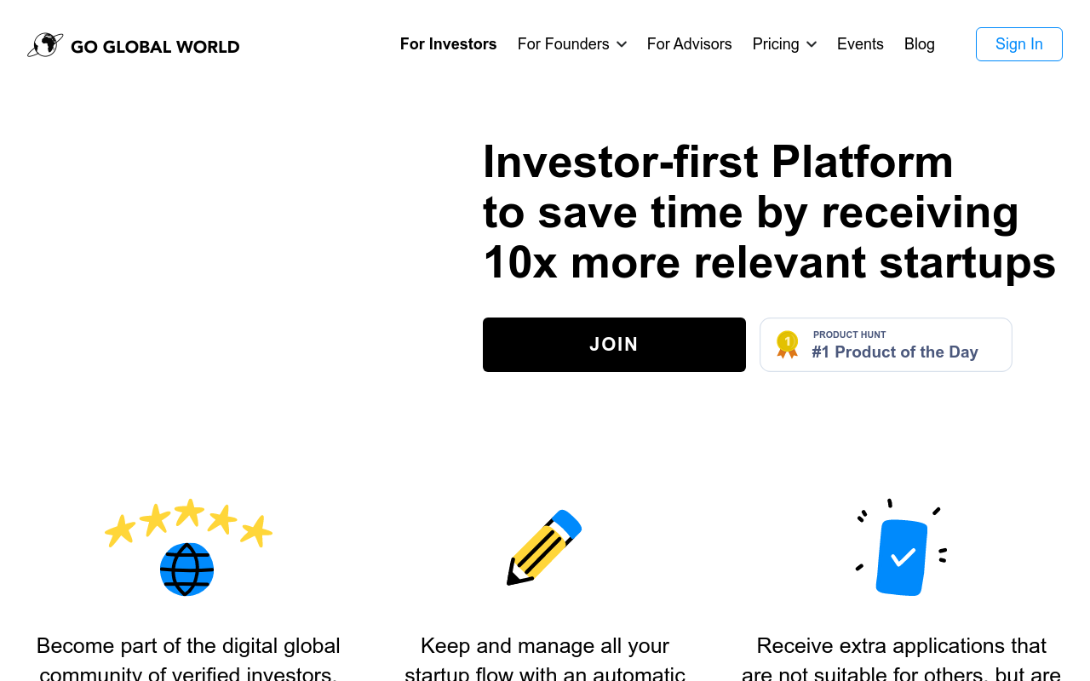Open the Blog link
Viewport: 1090px width, 681px height.
pyautogui.click(x=920, y=44)
